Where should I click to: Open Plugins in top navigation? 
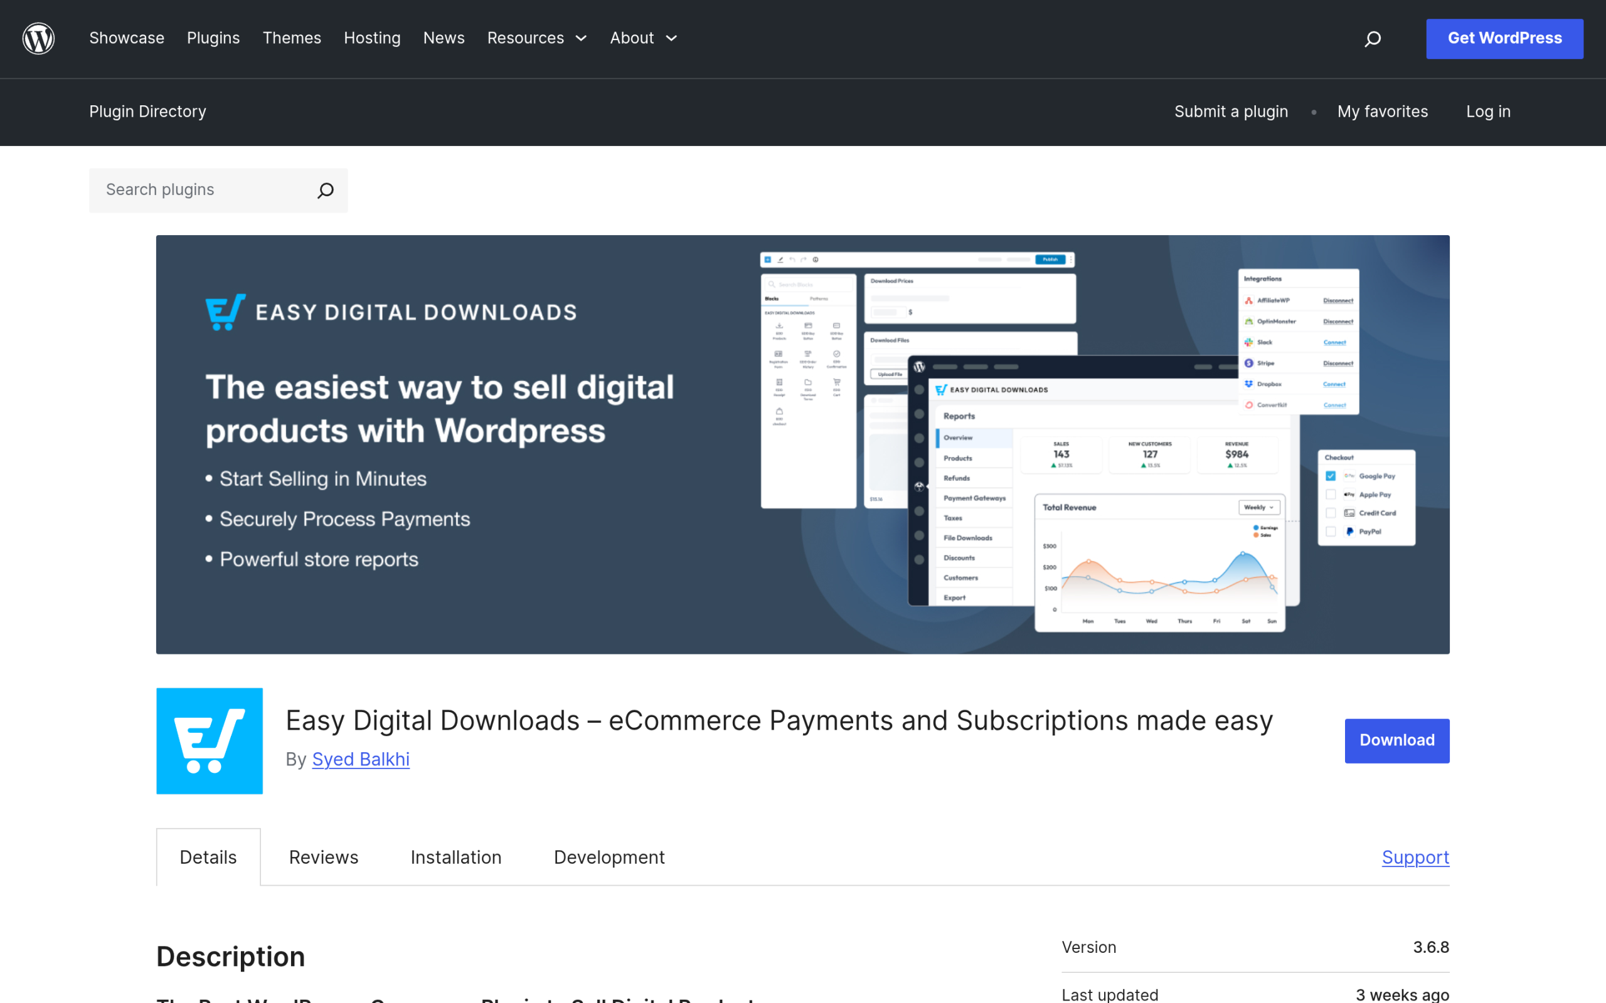point(213,38)
